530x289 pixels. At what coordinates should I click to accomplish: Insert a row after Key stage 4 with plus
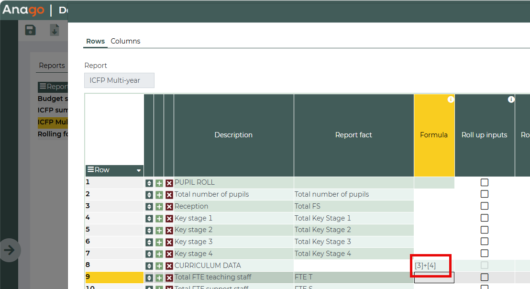[x=159, y=254]
